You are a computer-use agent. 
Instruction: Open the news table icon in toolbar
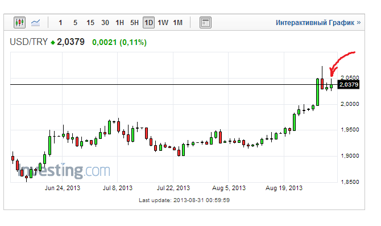[x=205, y=23]
